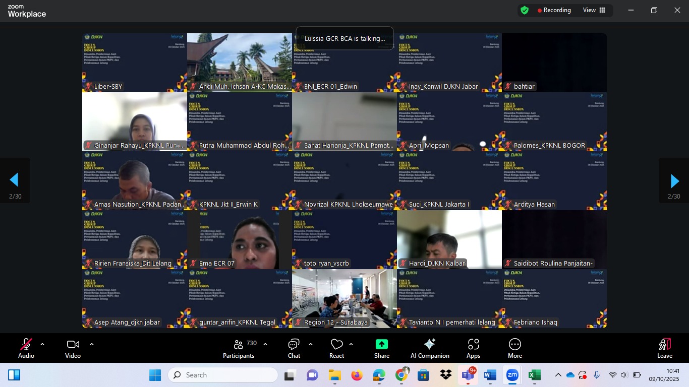Go to the previous gallery page
This screenshot has width=689, height=387.
click(15, 180)
